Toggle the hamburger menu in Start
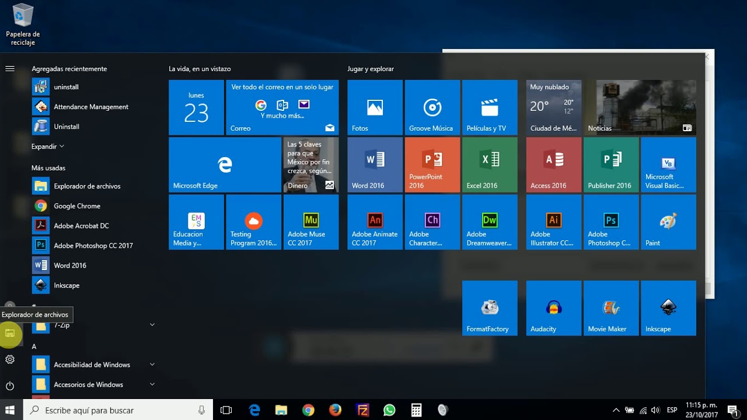The width and height of the screenshot is (747, 420). (10, 69)
